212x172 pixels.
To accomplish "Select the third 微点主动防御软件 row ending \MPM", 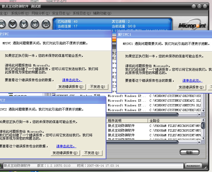I will [x=154, y=135].
